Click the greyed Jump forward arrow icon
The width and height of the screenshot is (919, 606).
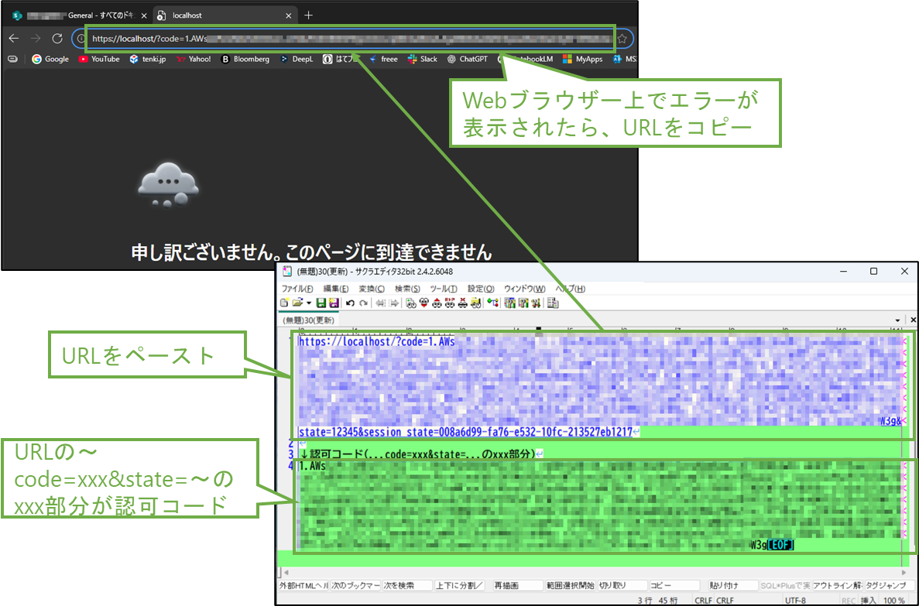(x=394, y=303)
